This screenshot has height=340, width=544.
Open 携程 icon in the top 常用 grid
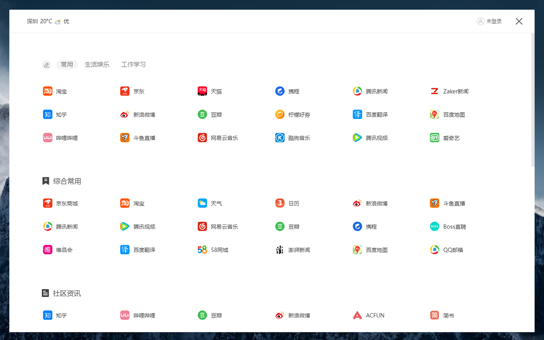coord(280,91)
